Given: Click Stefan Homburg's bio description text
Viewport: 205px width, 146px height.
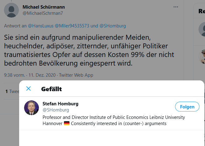Looking at the screenshot, I should pyautogui.click(x=114, y=120).
